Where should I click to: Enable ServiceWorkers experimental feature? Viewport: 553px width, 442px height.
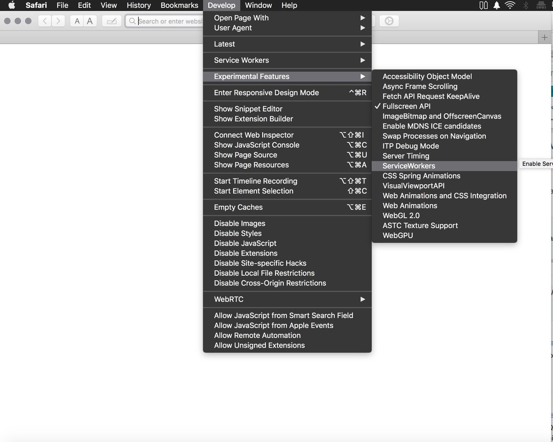point(444,166)
